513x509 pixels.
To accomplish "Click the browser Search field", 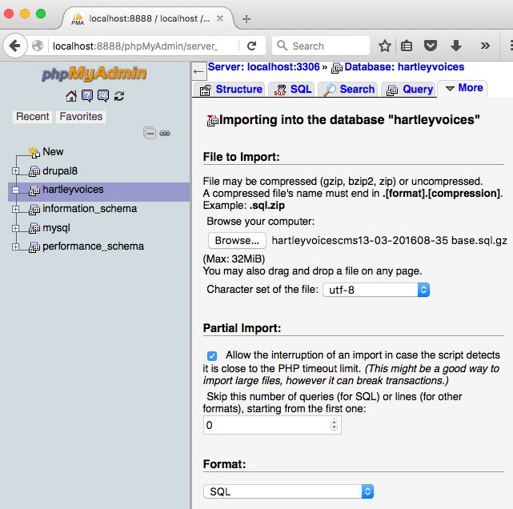I will [321, 46].
